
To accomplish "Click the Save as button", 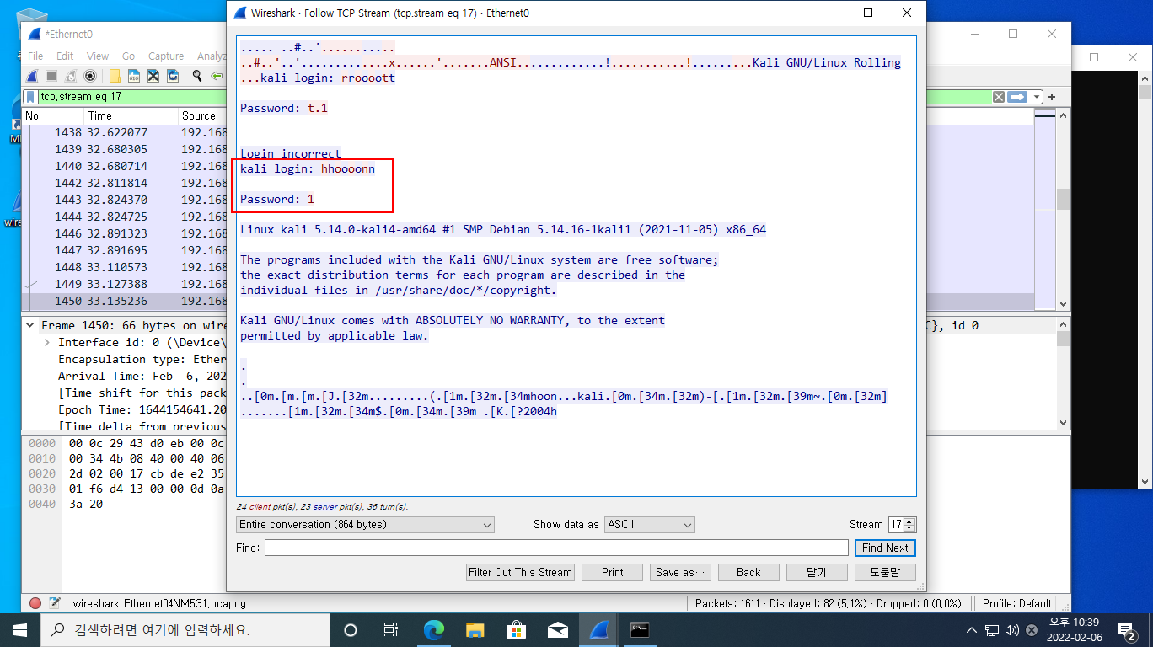I will (x=681, y=572).
